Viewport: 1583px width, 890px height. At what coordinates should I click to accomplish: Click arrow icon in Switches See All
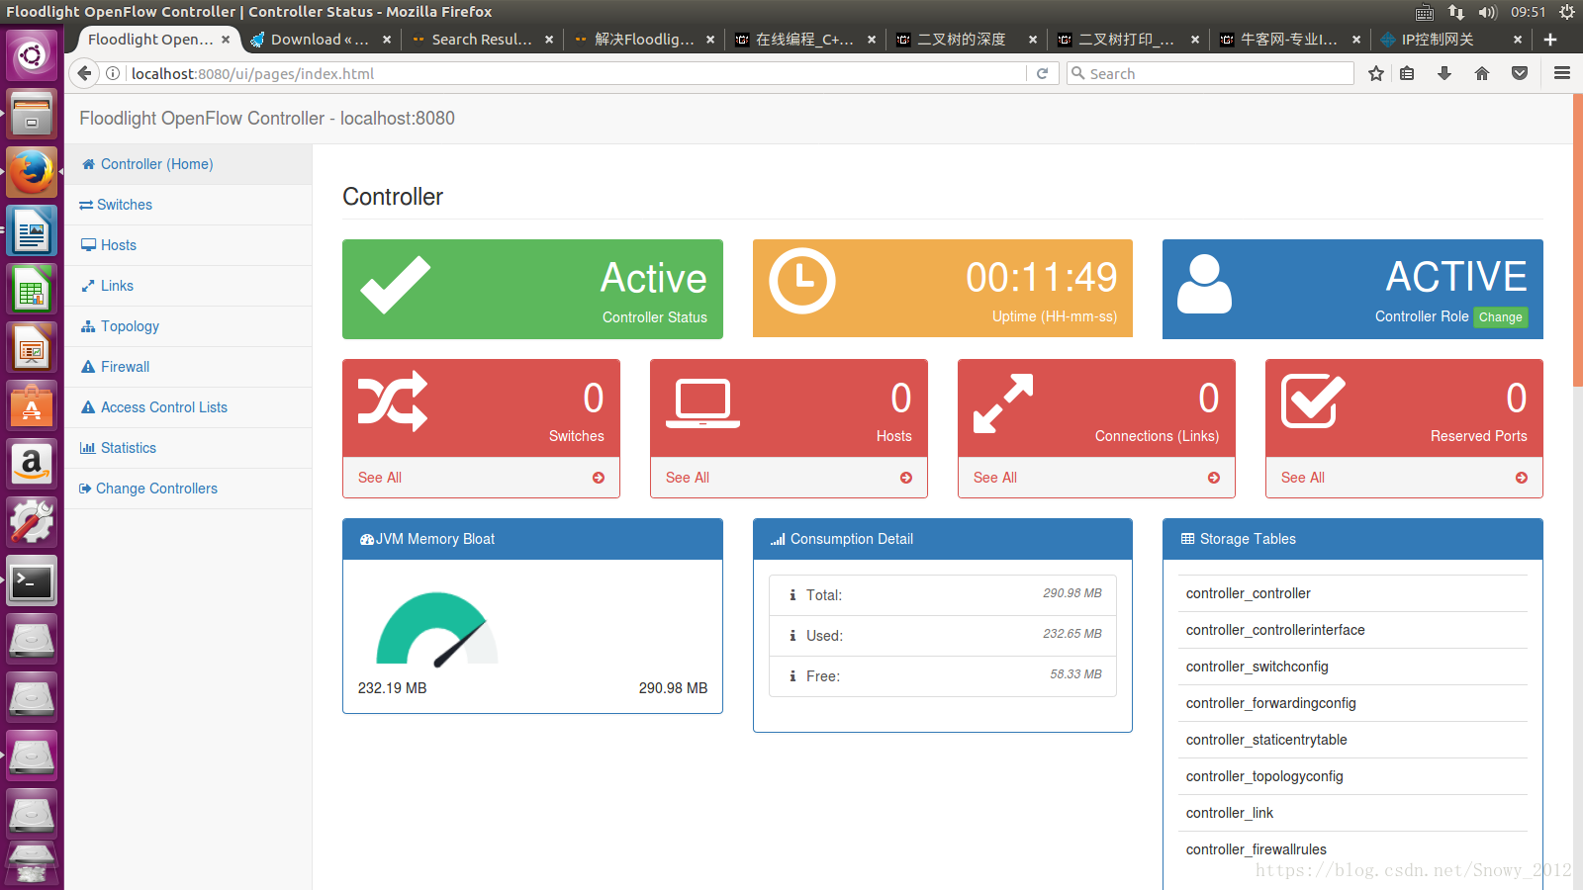599,478
